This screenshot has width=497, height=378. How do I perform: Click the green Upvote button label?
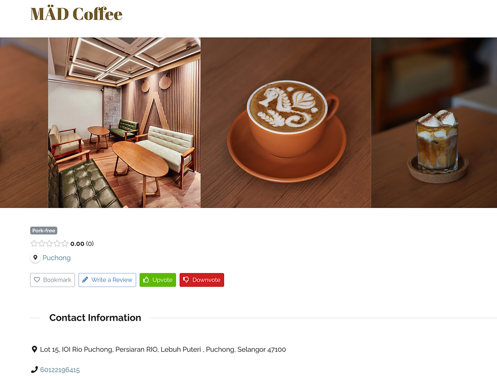point(162,280)
